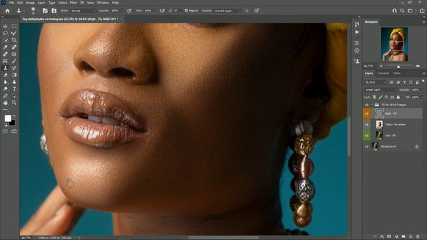
Task: Open the layer Kind filter dropdown
Action: [x=376, y=82]
